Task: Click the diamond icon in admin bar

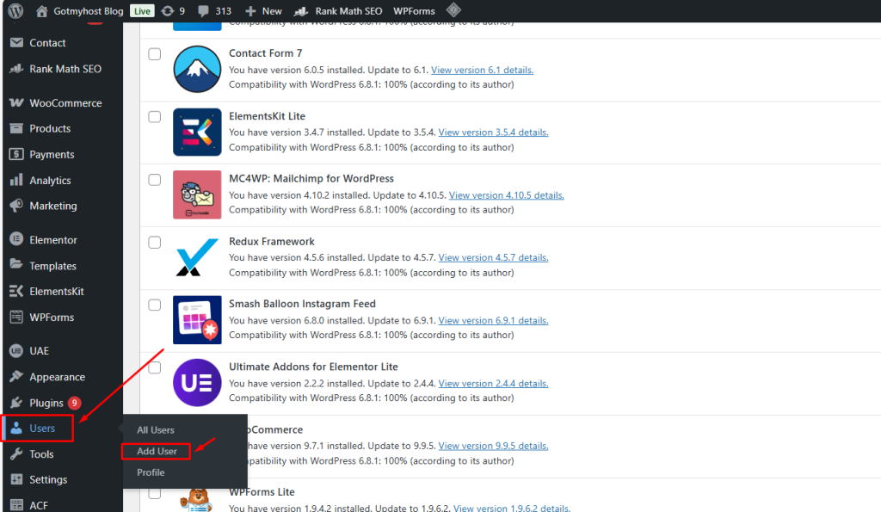Action: point(453,11)
